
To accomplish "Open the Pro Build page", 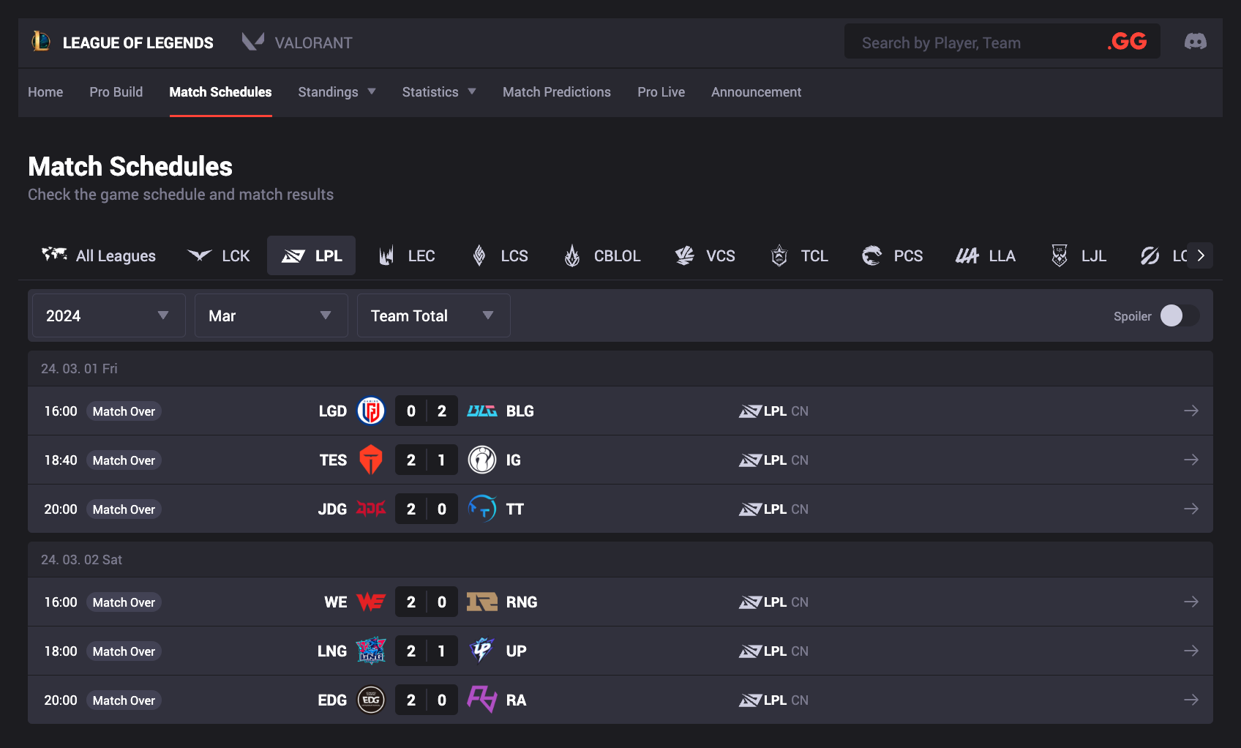I will tap(116, 91).
